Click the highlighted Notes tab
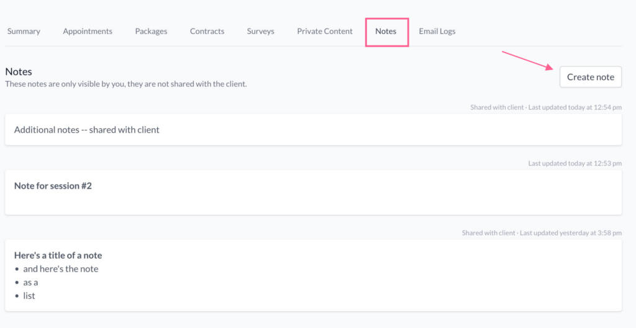This screenshot has width=636, height=328. point(386,31)
